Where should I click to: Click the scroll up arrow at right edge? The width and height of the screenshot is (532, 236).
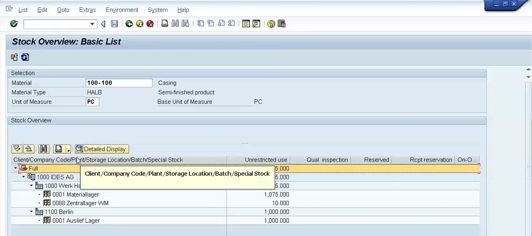528,69
